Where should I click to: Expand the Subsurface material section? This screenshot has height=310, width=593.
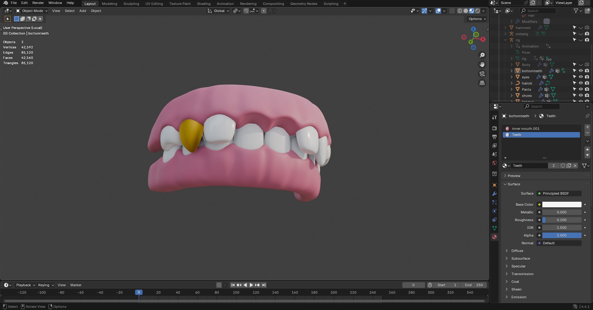pyautogui.click(x=520, y=258)
